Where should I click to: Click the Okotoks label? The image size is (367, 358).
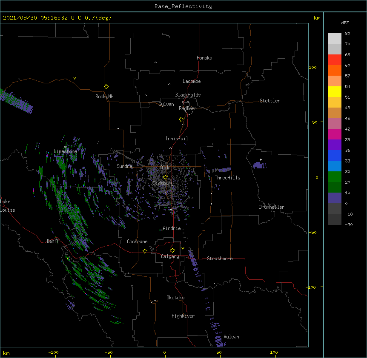[175, 298]
